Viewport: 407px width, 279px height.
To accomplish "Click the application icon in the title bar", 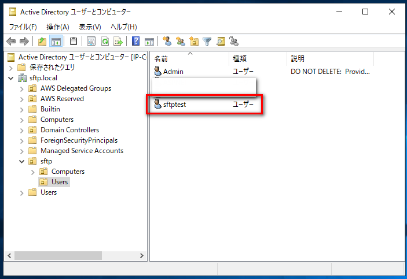I will pyautogui.click(x=13, y=12).
